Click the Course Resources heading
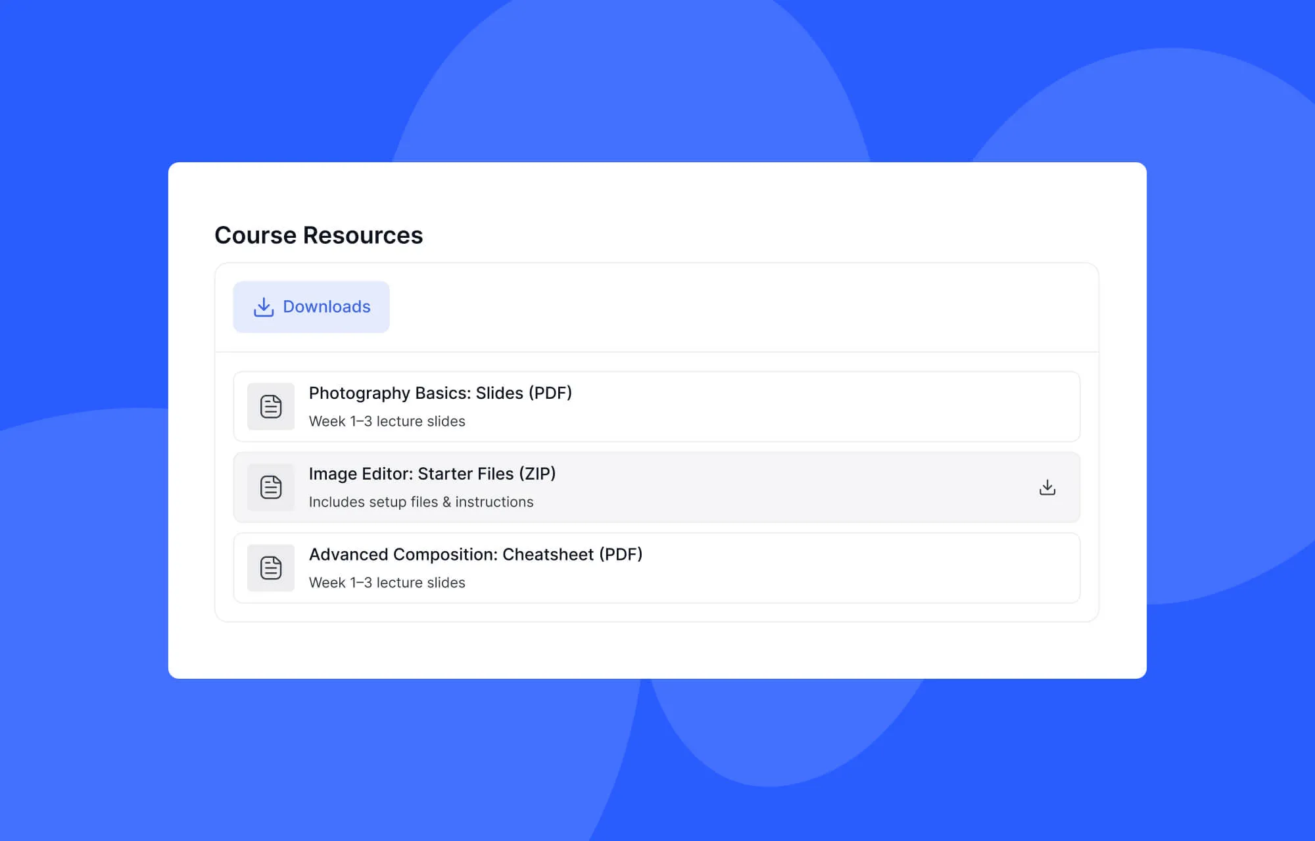The image size is (1315, 841). pos(318,235)
